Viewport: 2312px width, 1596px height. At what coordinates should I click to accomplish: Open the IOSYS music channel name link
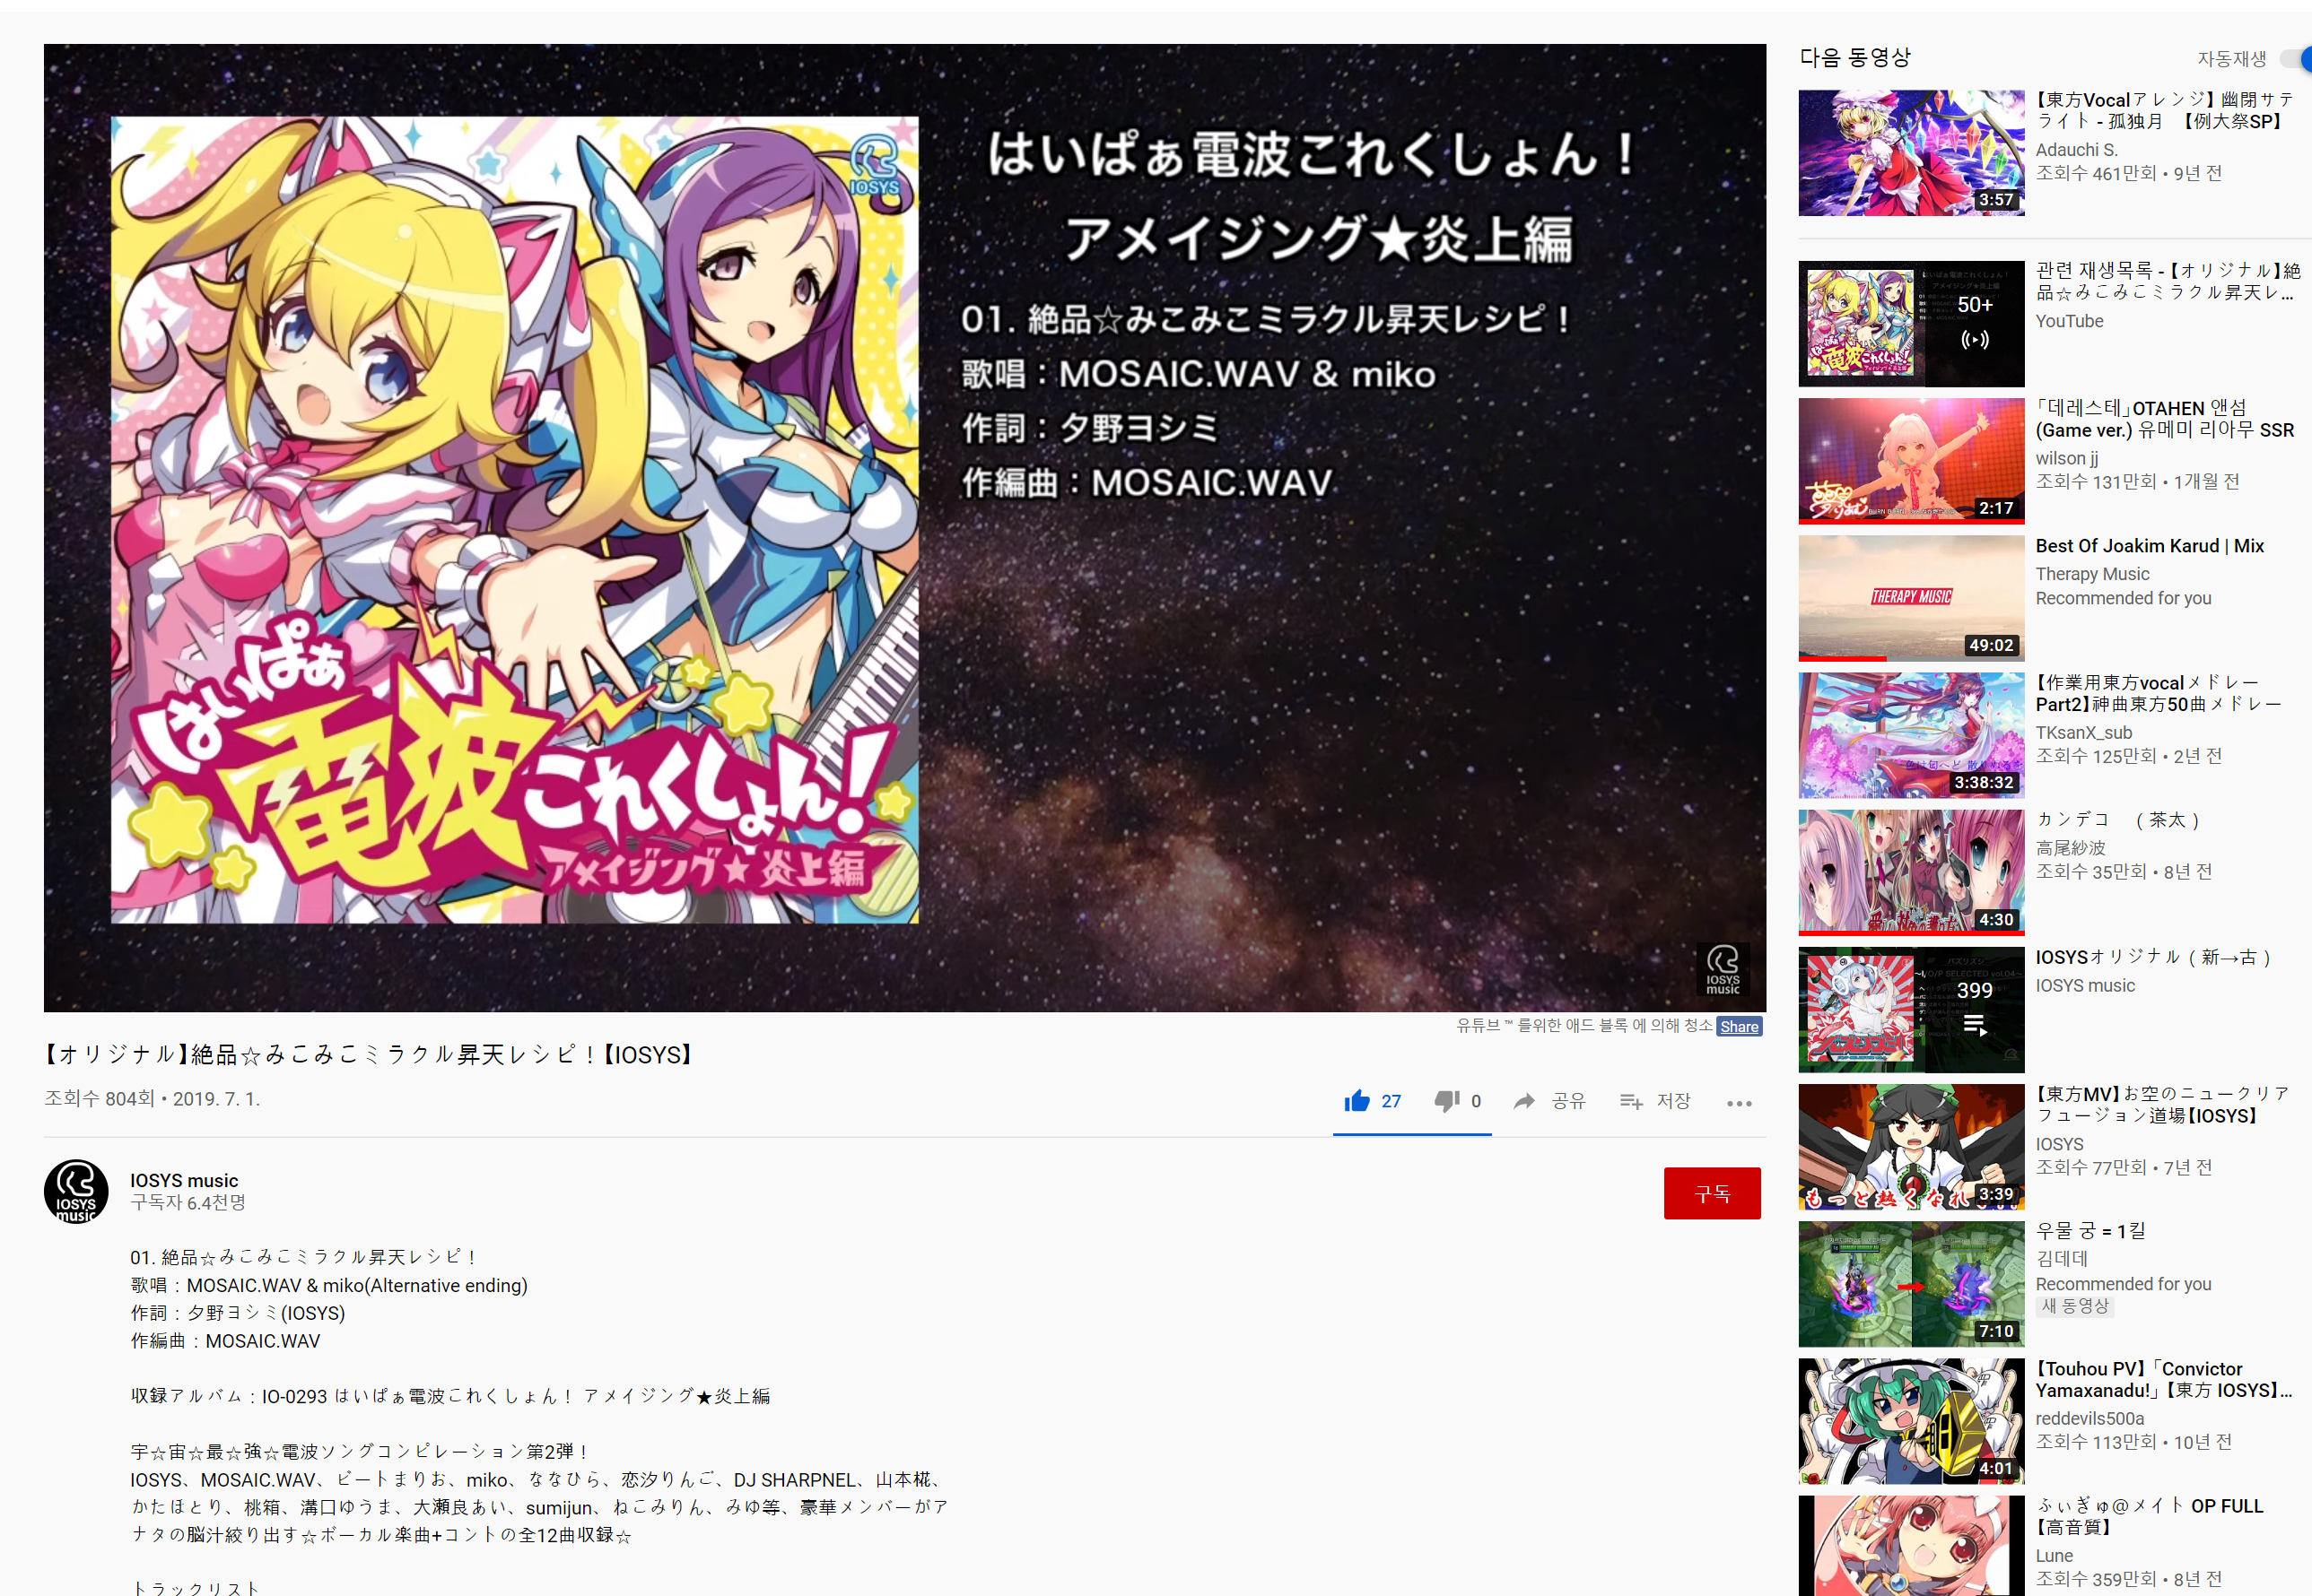pyautogui.click(x=184, y=1180)
